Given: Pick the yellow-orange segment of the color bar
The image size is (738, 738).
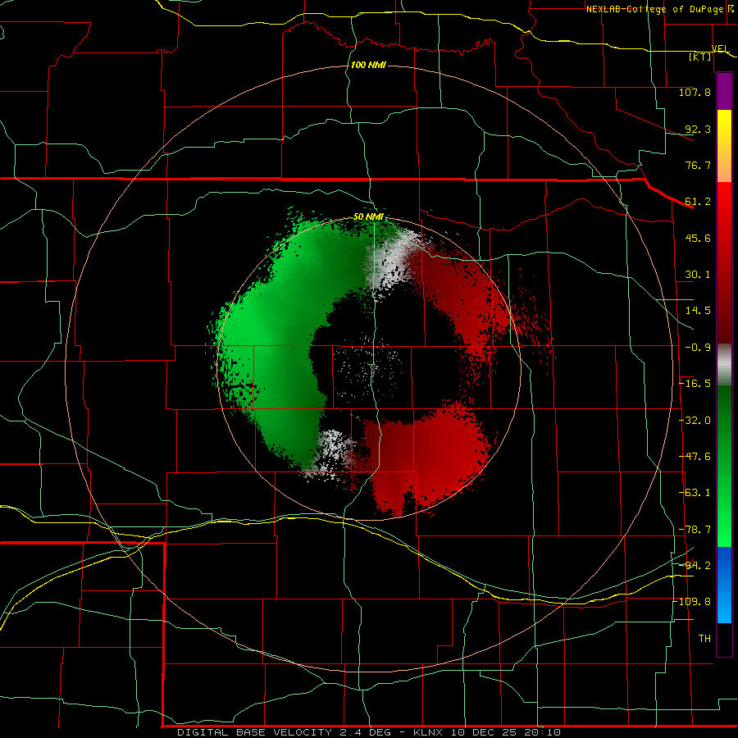Looking at the screenshot, I should (724, 146).
